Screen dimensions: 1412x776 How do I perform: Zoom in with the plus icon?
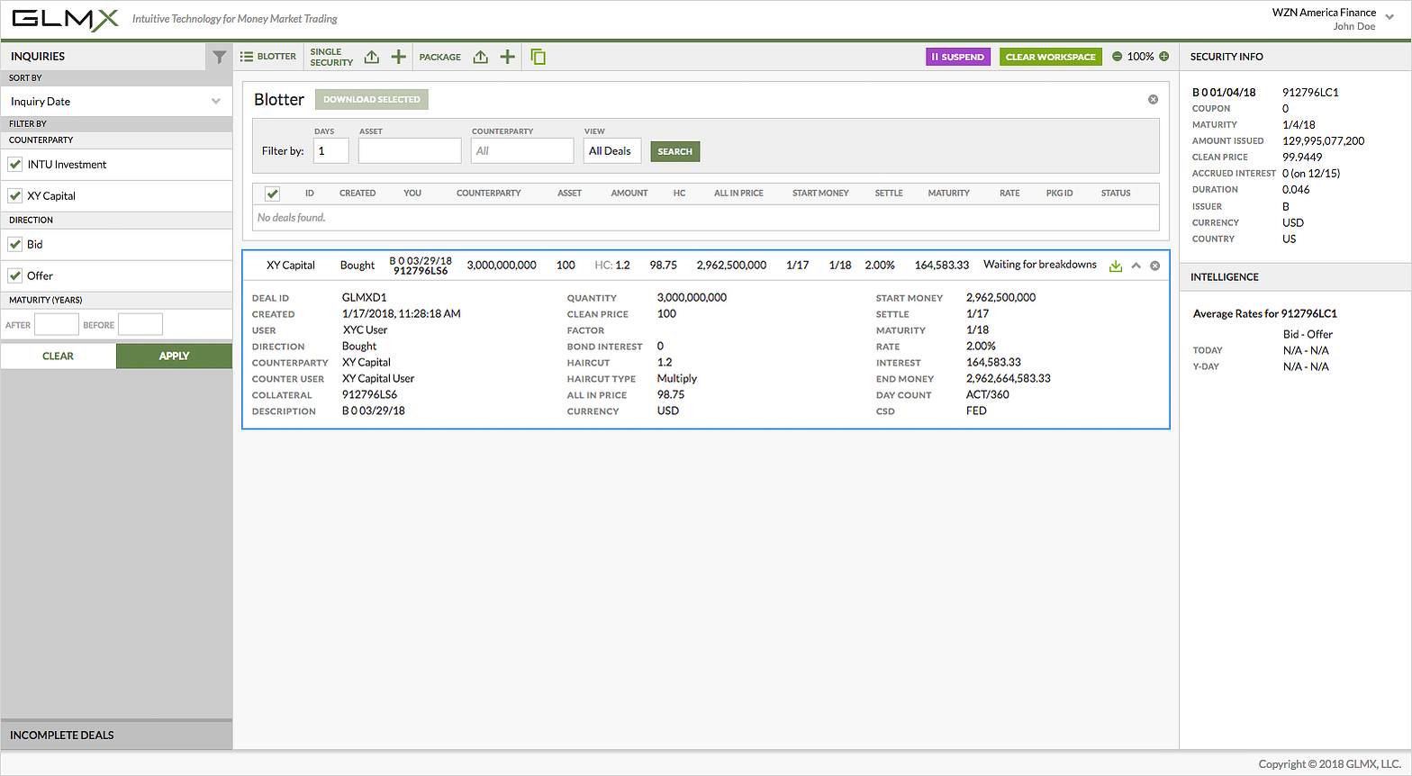[x=1164, y=57]
